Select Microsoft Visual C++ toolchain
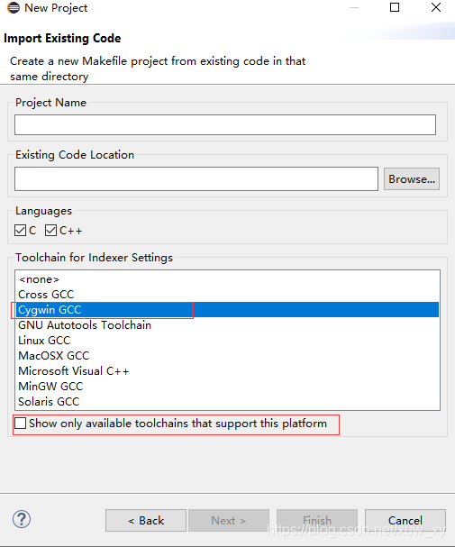The image size is (455, 547). coord(227,371)
